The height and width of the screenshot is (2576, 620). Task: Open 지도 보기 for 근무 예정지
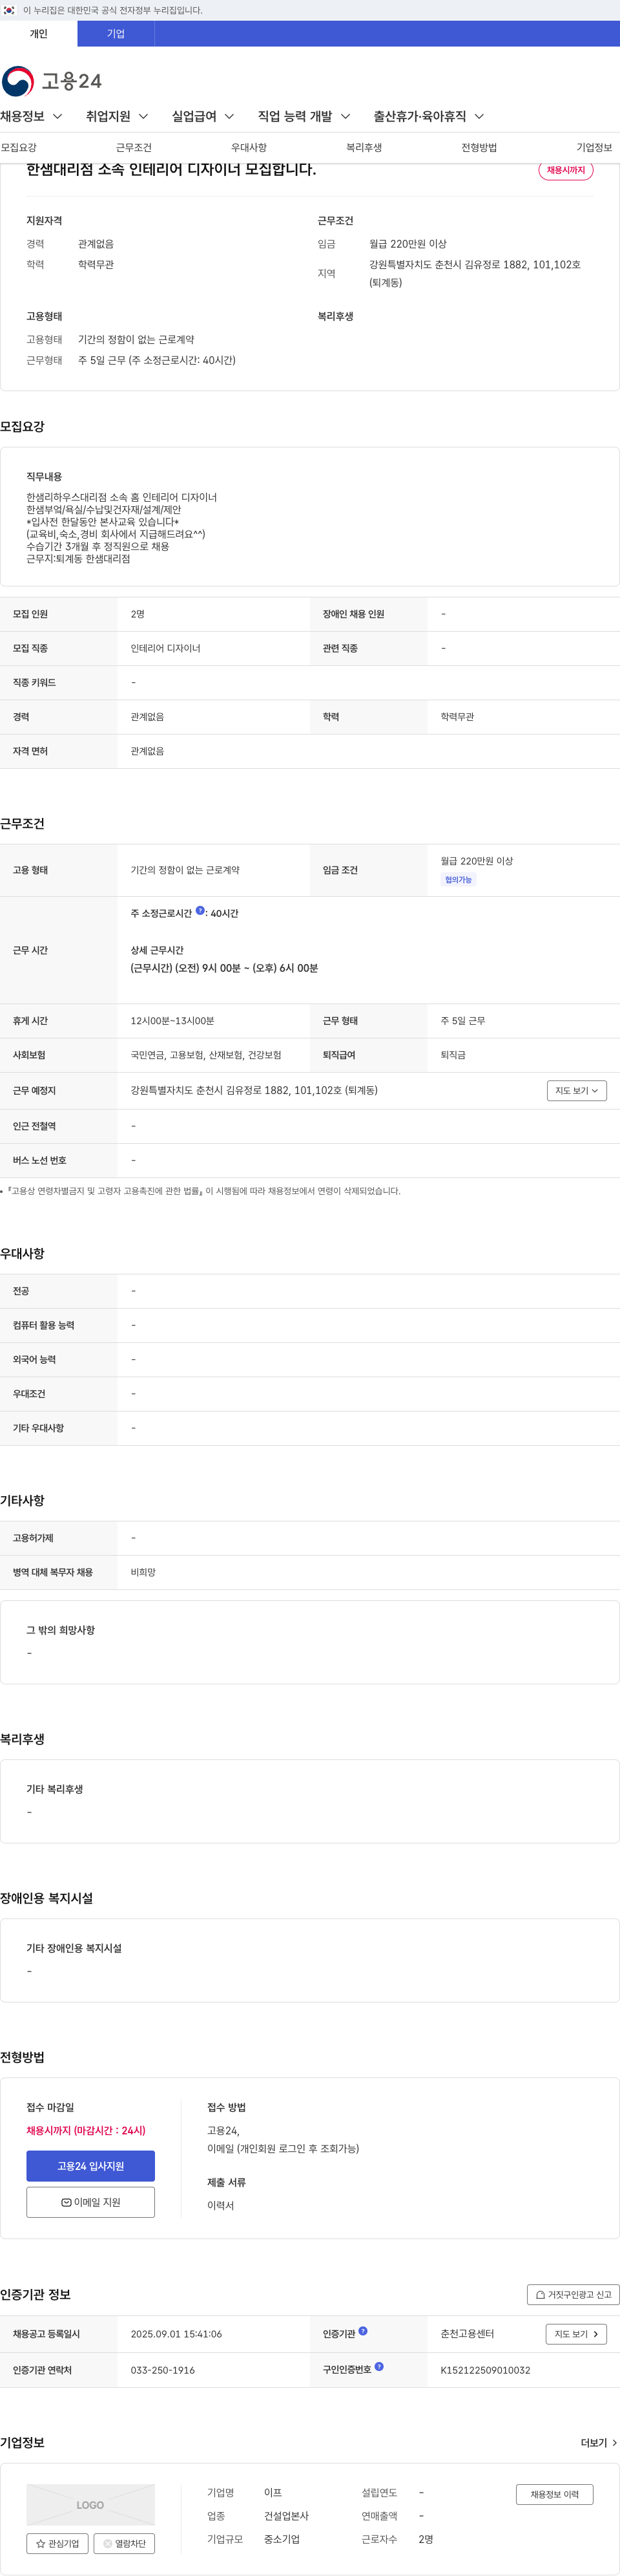click(x=577, y=1091)
